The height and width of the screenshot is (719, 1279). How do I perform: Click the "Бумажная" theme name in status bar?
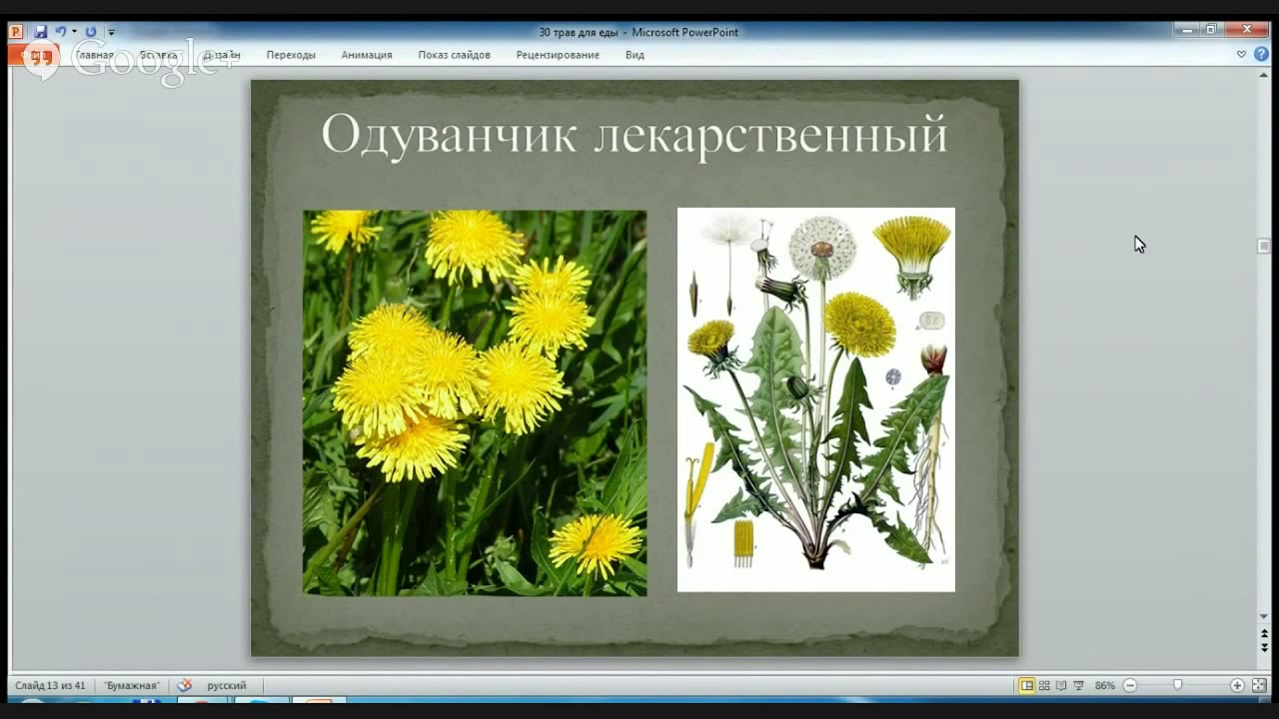click(132, 686)
